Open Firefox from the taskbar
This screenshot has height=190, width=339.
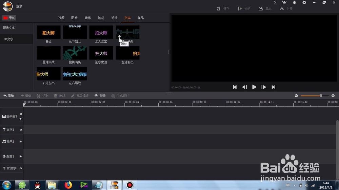point(68,185)
